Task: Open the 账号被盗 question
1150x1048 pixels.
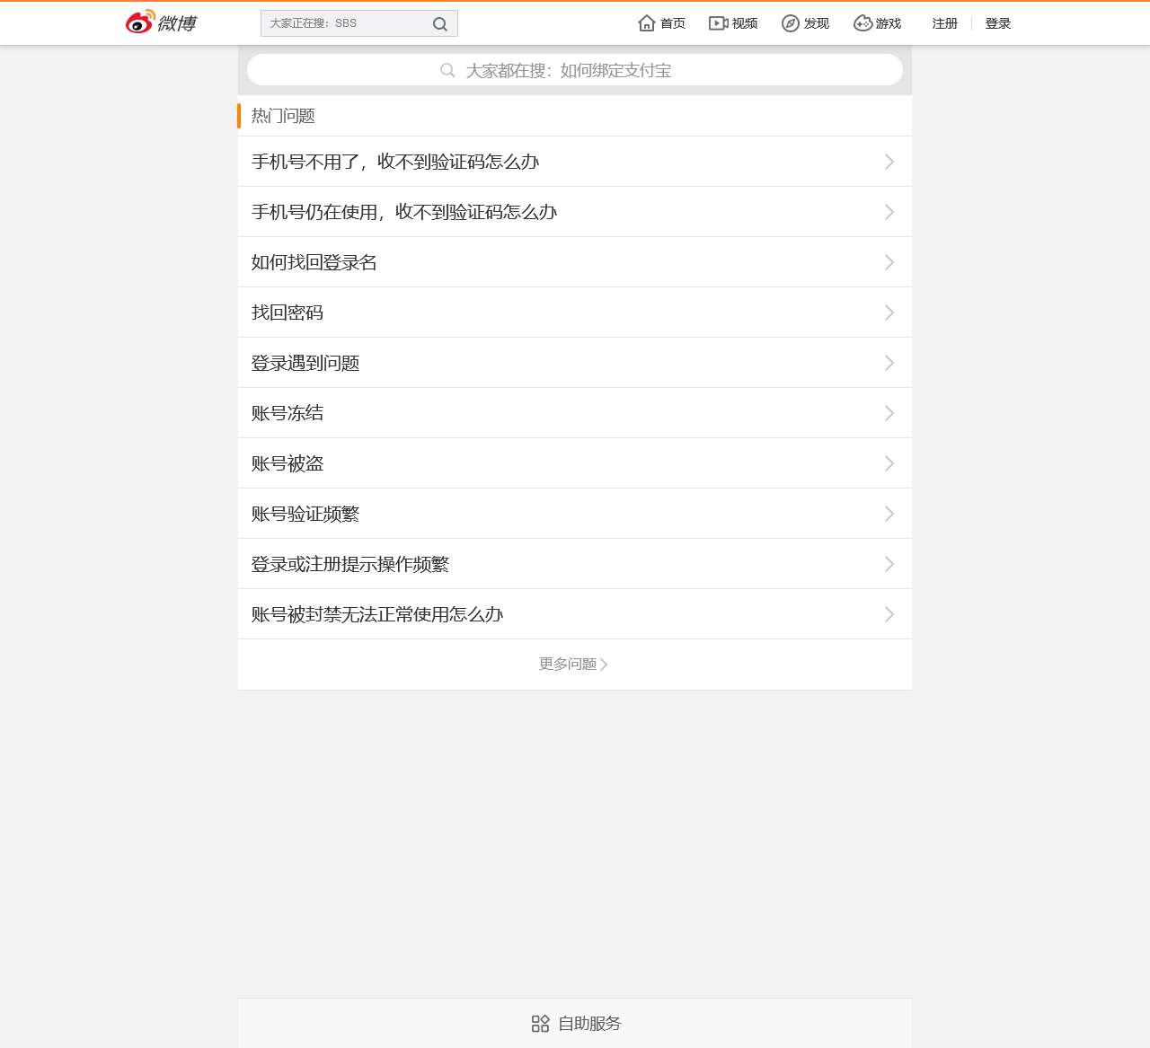Action: click(575, 463)
